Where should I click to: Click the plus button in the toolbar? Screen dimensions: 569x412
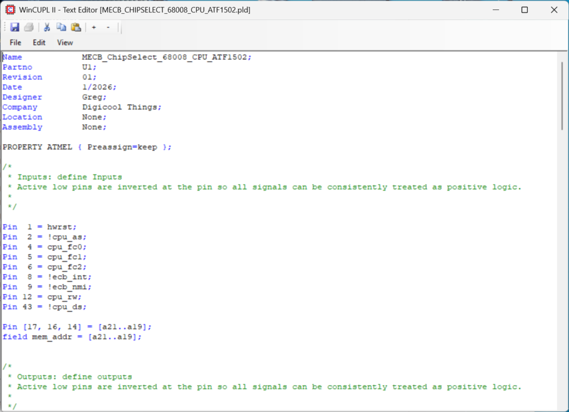point(94,27)
